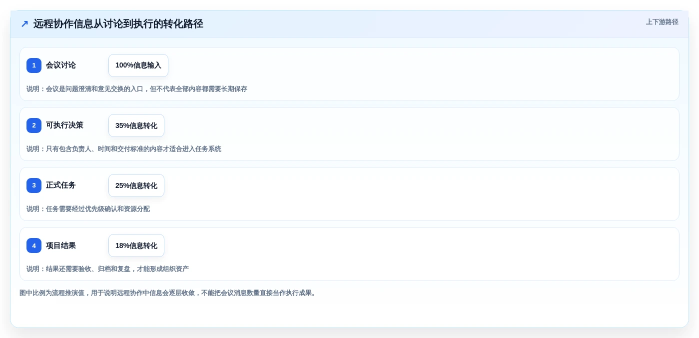Click the description starting 说明:会议是问题澄清
This screenshot has height=338, width=699.
coord(137,89)
